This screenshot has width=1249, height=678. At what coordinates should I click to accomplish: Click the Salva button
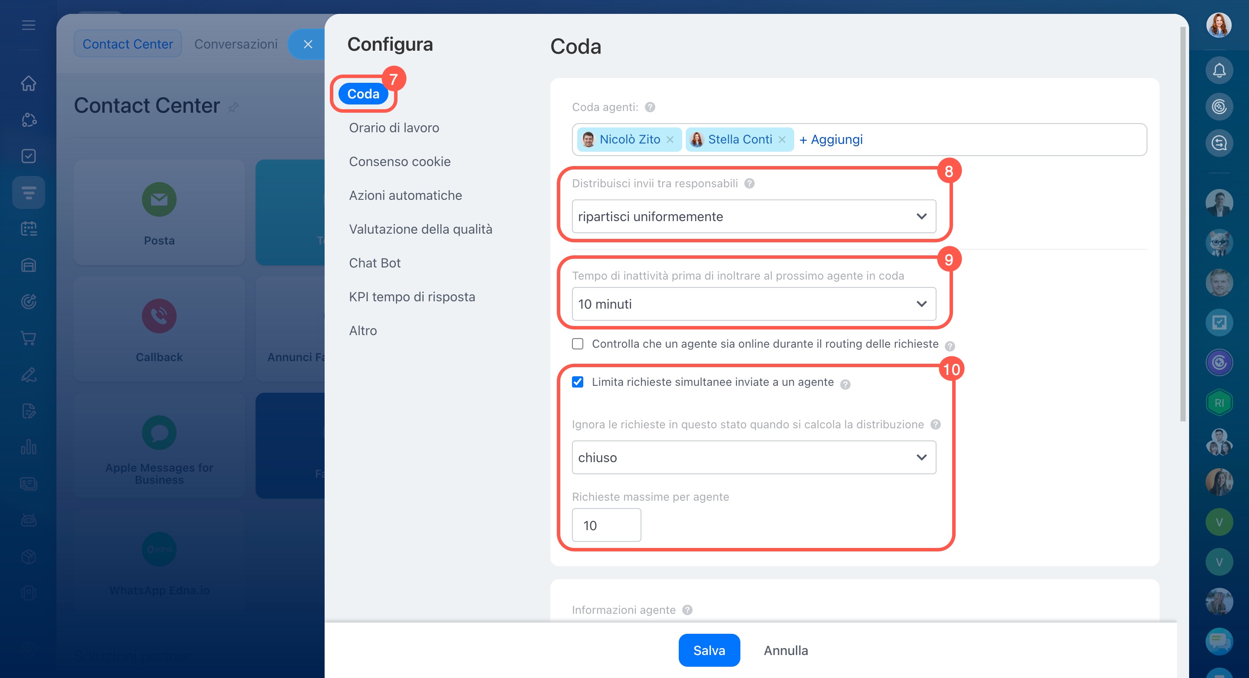point(709,650)
